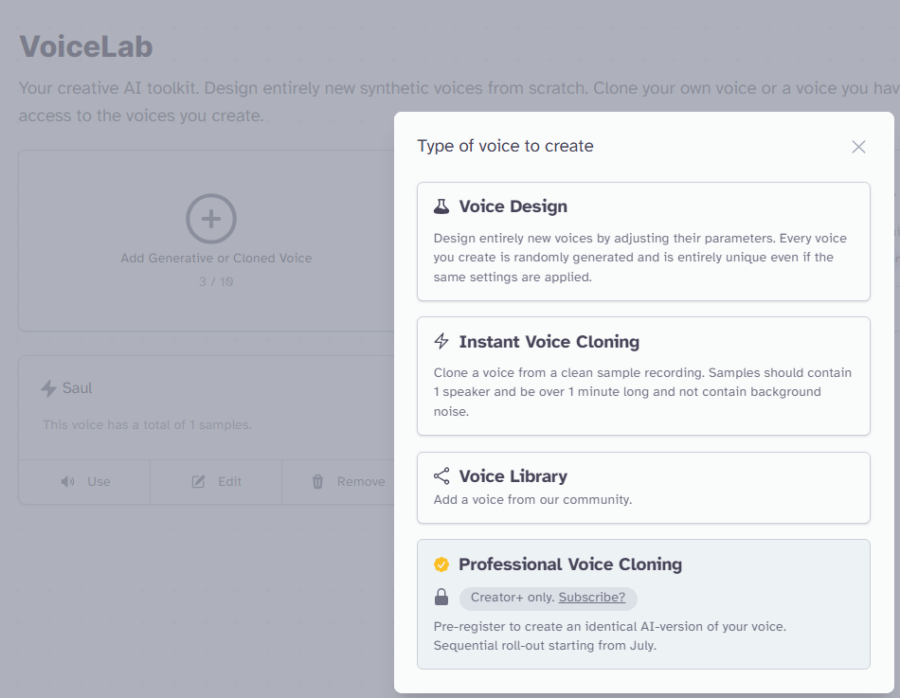Click the lightning icon next to Saul

coord(48,388)
